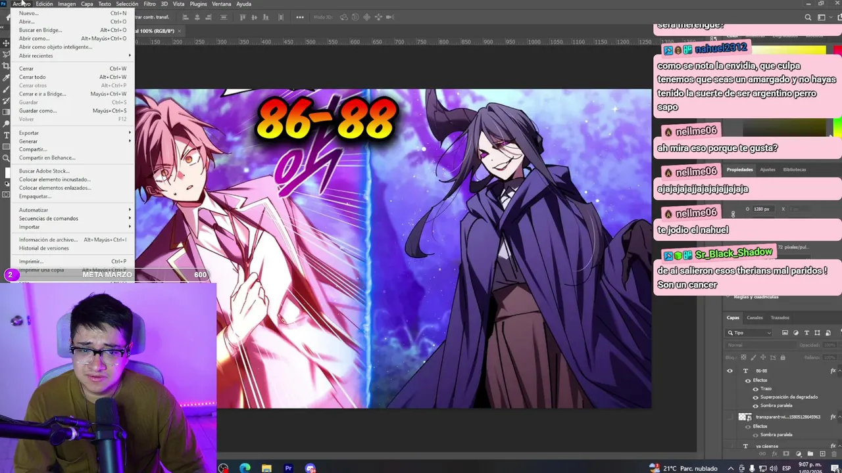Add layer style fx icon at panel bottom
Screen dimensions: 842x473
point(774,453)
